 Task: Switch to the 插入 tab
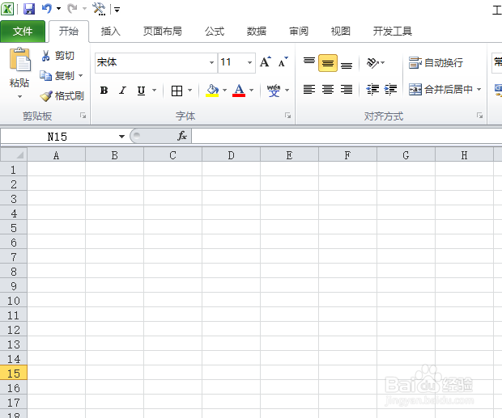110,32
